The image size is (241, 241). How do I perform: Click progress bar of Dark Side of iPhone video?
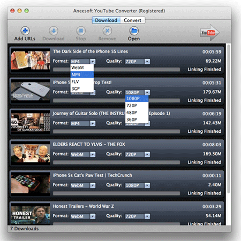pyautogui.click(x=116, y=70)
